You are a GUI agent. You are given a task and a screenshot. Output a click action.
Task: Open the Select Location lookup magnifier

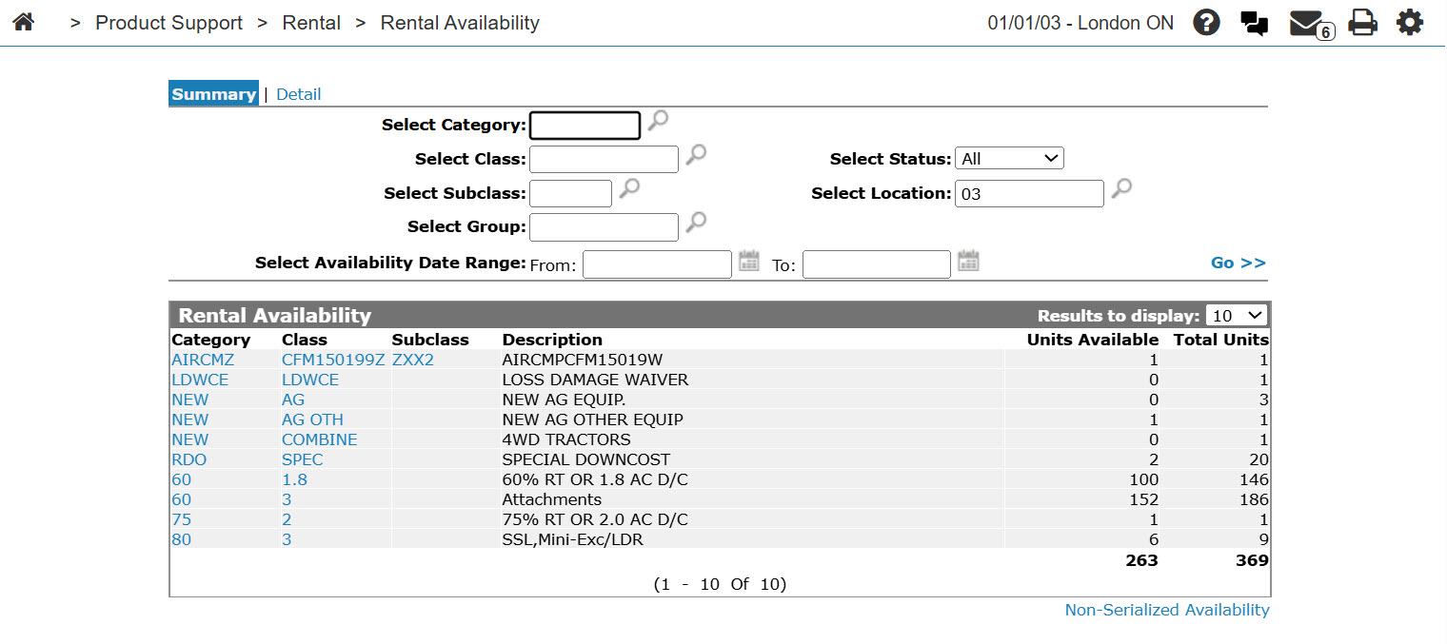tap(1121, 188)
